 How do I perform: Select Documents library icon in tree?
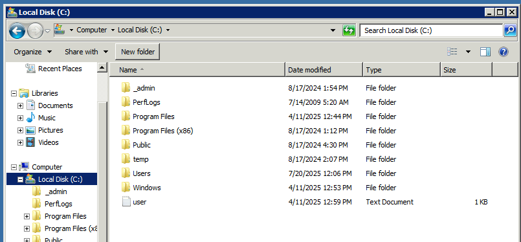click(x=30, y=105)
